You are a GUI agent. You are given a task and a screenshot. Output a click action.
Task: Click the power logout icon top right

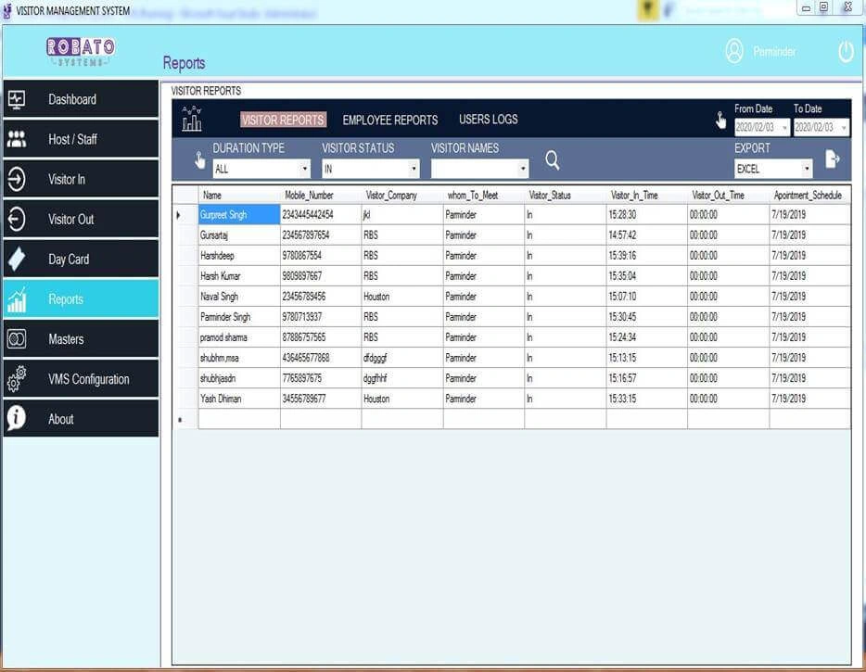coord(845,52)
